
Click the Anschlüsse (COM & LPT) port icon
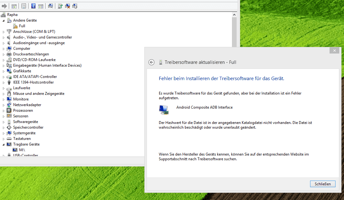[9, 32]
